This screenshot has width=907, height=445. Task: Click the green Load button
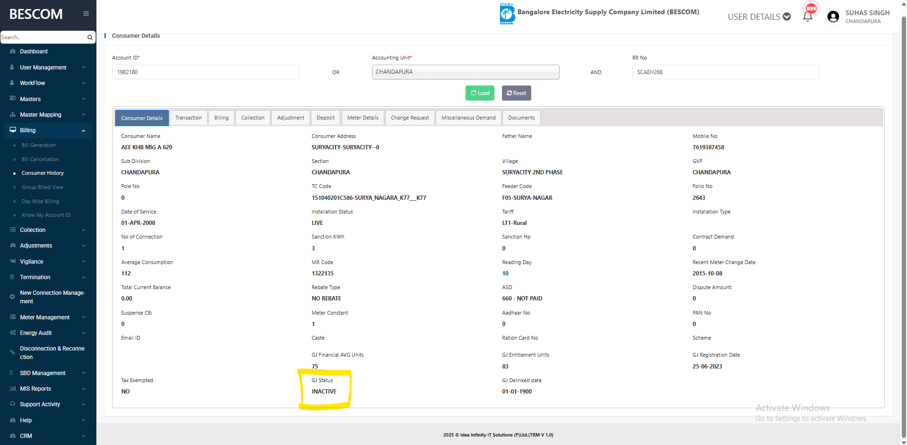click(x=480, y=93)
